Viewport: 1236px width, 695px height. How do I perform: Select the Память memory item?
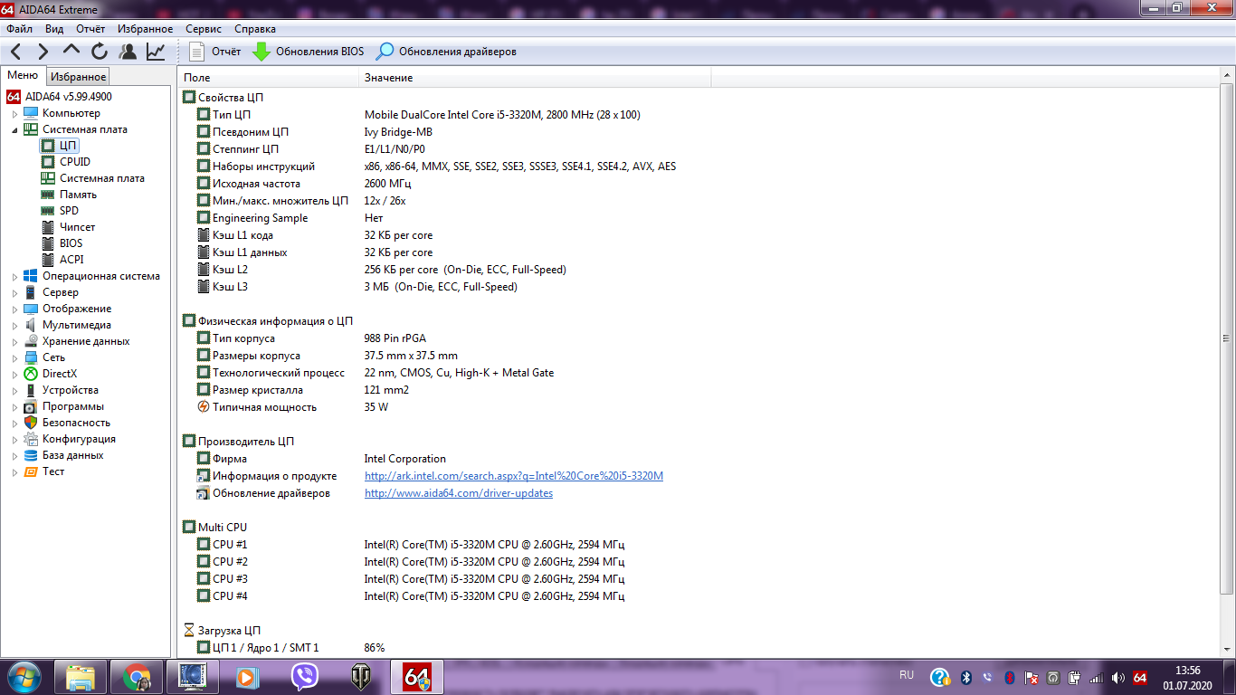[x=78, y=195]
